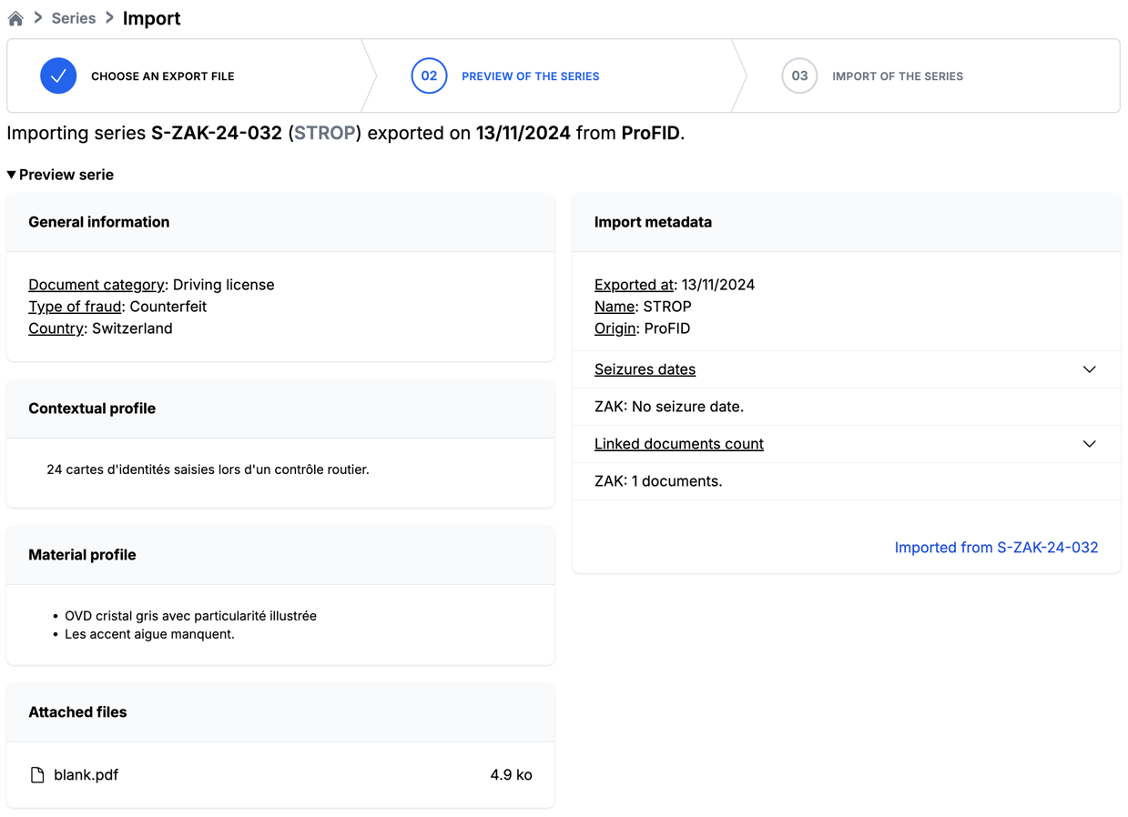The image size is (1128, 817).
Task: Open the blank.pdf attached file
Action: tap(86, 775)
